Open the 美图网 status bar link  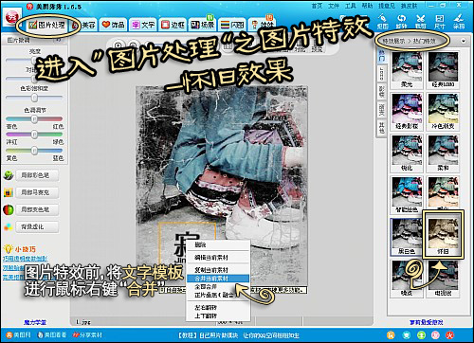point(18,335)
